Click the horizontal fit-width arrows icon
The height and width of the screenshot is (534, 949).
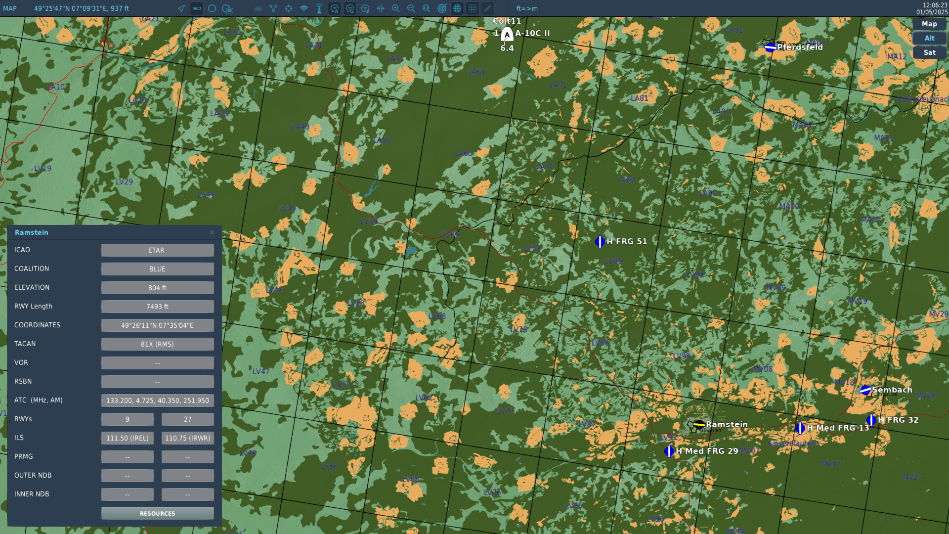click(381, 8)
